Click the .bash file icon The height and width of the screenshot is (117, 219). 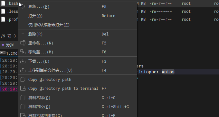(x=3, y=3)
